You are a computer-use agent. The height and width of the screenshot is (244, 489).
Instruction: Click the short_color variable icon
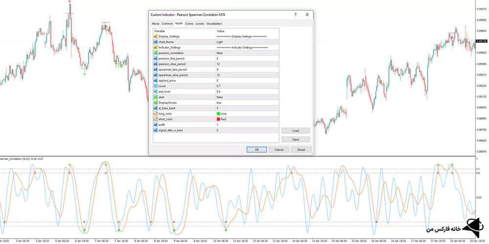156,119
